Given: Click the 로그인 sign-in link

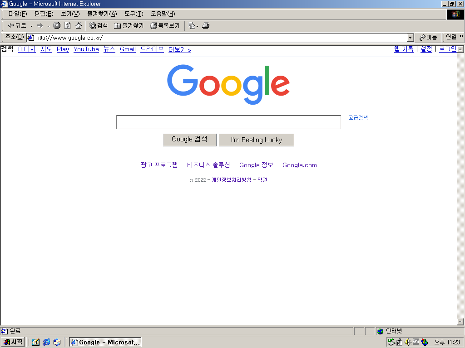Looking at the screenshot, I should 447,49.
